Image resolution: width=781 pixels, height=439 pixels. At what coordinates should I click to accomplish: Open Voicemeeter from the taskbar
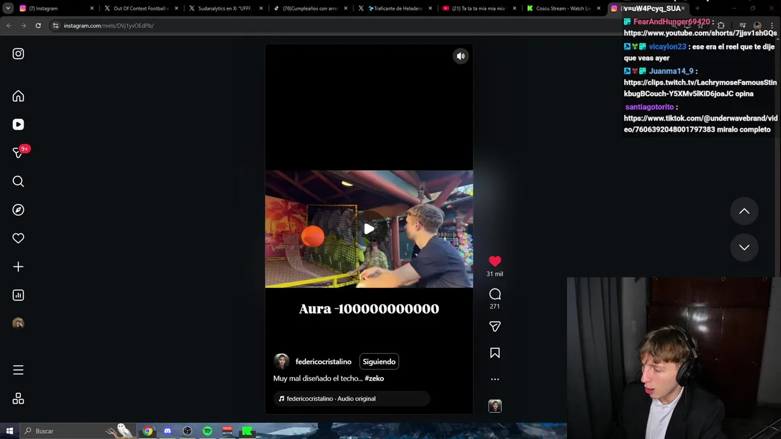pyautogui.click(x=227, y=431)
